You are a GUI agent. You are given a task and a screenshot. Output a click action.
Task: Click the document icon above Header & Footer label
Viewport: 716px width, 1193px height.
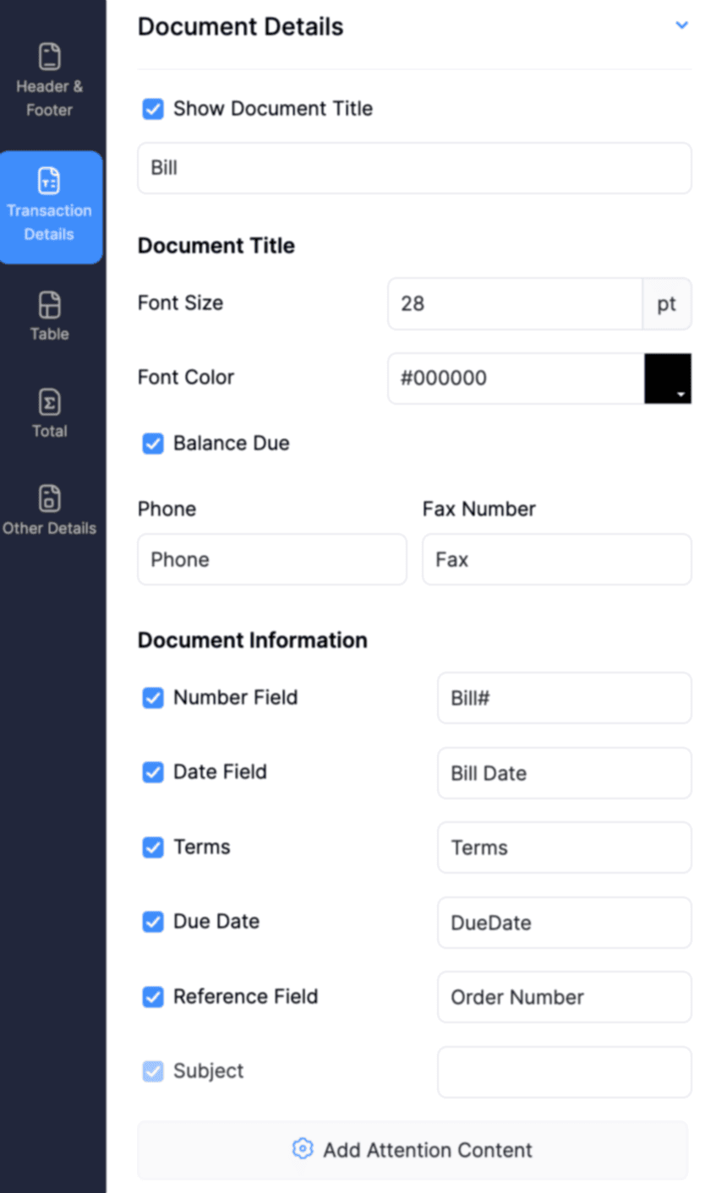click(x=50, y=55)
